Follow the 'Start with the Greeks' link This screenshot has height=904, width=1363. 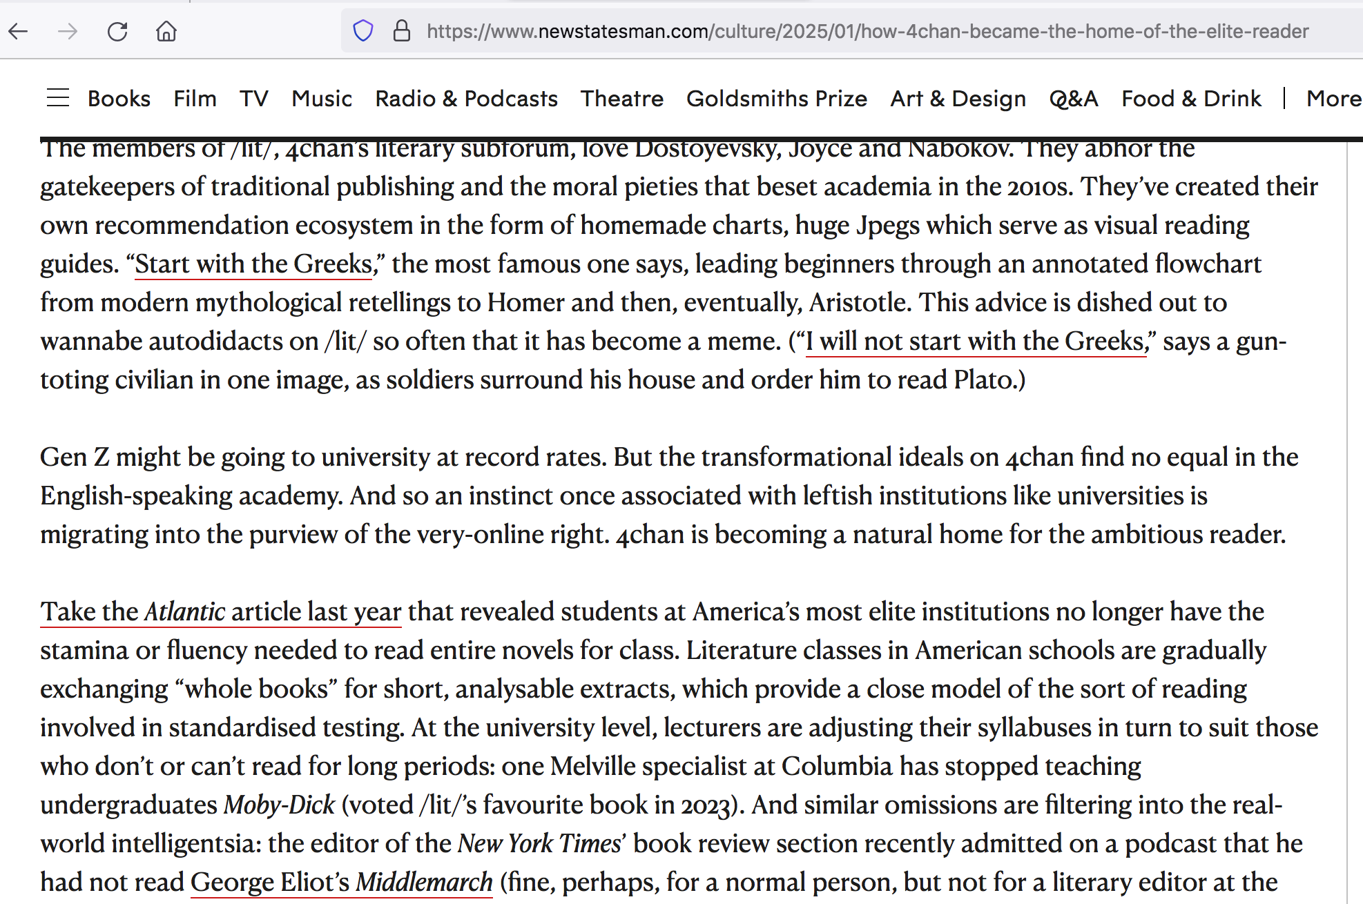click(253, 264)
